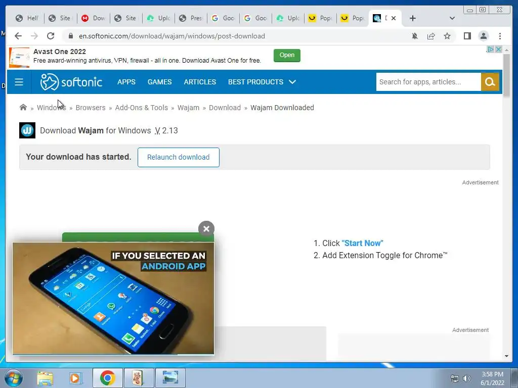
Task: Open the Wajam breadcrumb link
Action: [x=188, y=108]
